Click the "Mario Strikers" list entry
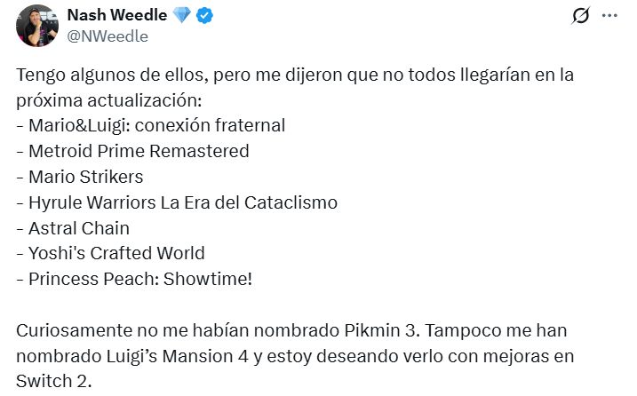This screenshot has height=396, width=637. tap(79, 177)
